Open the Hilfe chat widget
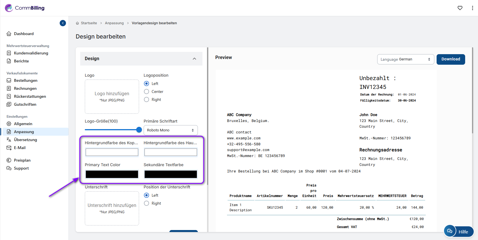Viewport: 478px width, 240px height. pyautogui.click(x=459, y=231)
